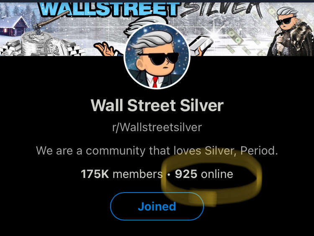Click the silver bar right of avatar
This screenshot has width=314, height=236.
[x=201, y=45]
